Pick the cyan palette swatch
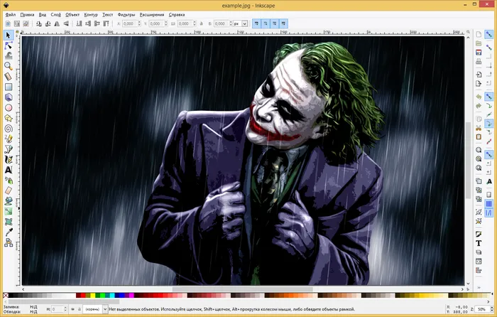 tap(112, 296)
